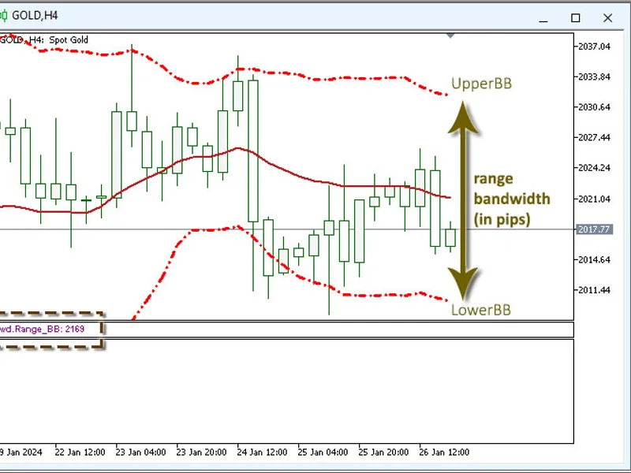Click price scale value 2014.64
Image resolution: width=631 pixels, height=473 pixels.
point(594,259)
